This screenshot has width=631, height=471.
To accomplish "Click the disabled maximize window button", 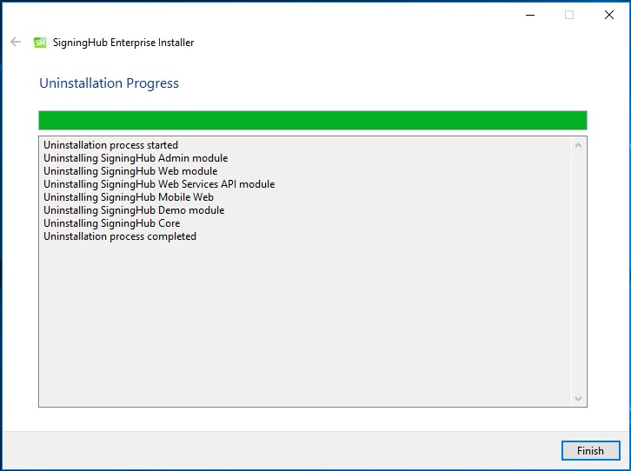I will pyautogui.click(x=569, y=16).
